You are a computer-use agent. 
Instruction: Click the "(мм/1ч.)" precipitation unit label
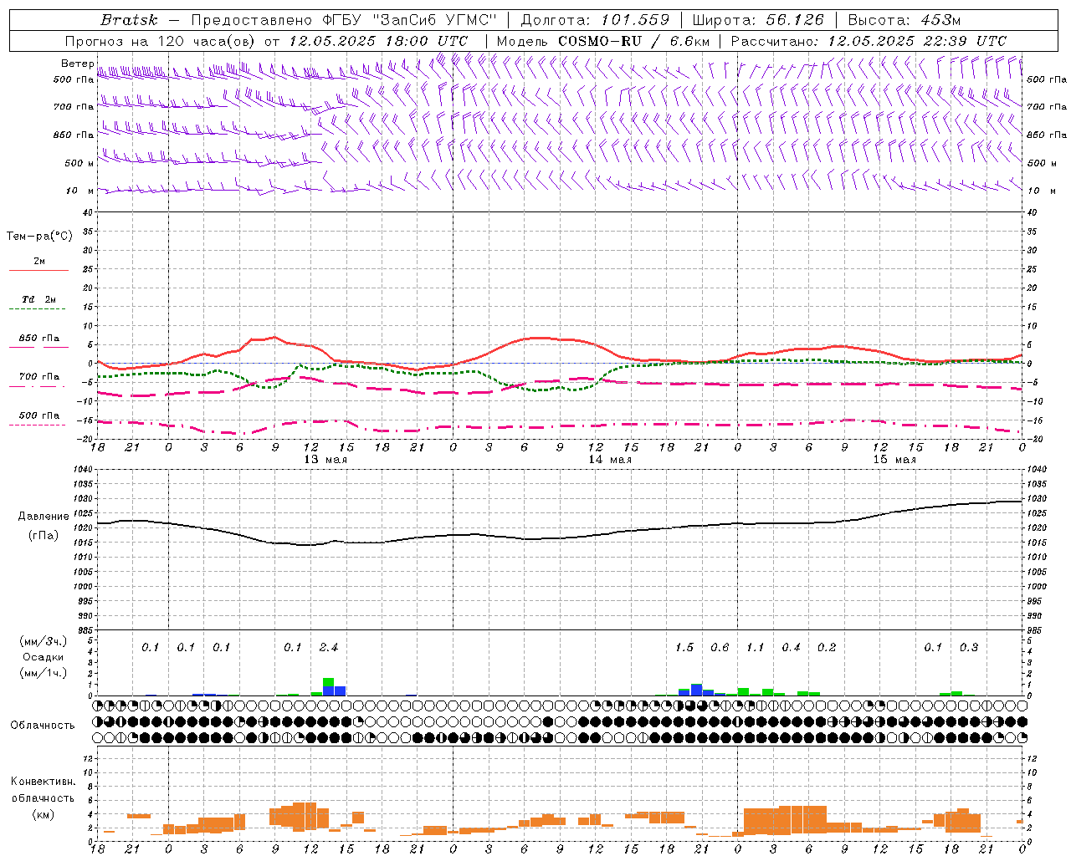click(43, 672)
